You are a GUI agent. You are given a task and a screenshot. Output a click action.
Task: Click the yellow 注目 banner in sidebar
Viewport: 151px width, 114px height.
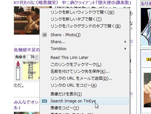pyautogui.click(x=148, y=60)
